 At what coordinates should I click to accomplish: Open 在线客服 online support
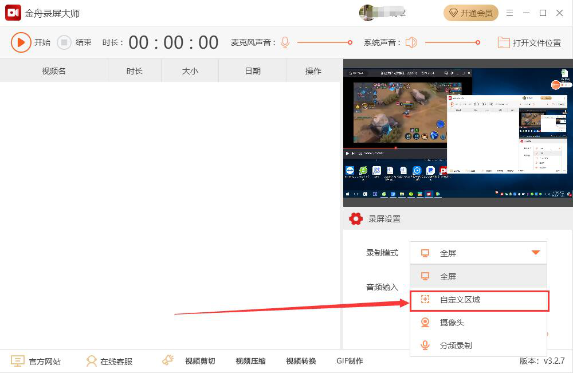click(116, 362)
